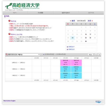Click the 2015年04月 calendar month label
The width and height of the screenshot is (106, 107).
coord(81,21)
